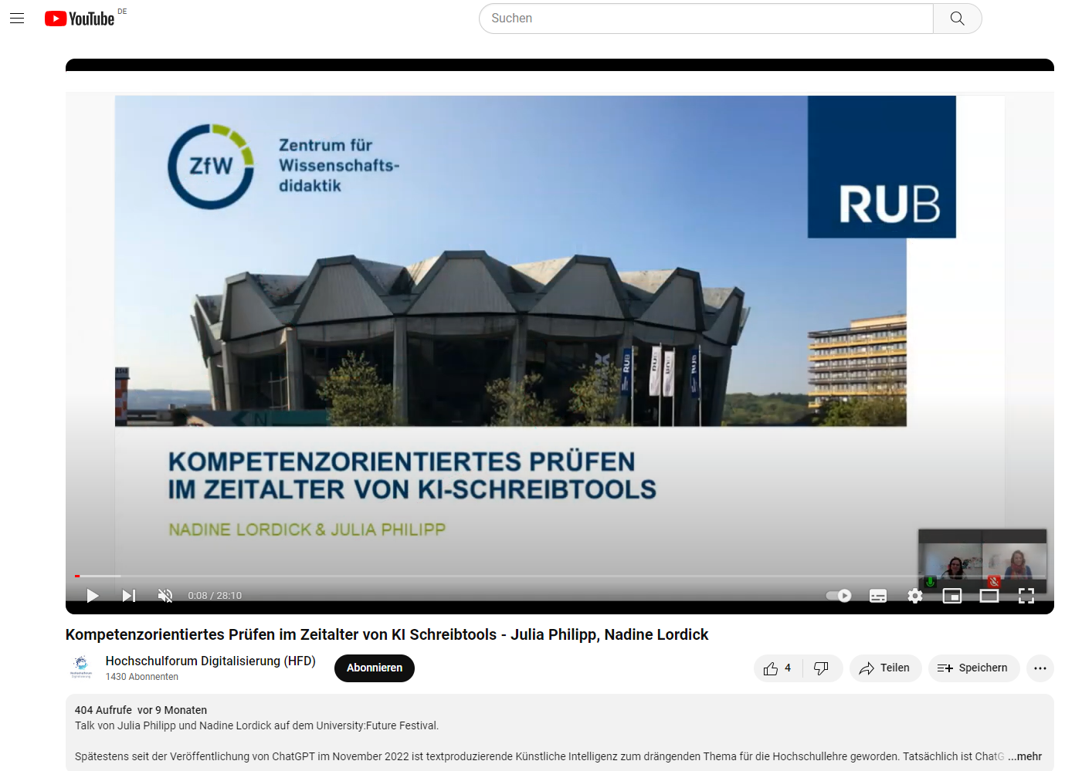The width and height of the screenshot is (1065, 771).
Task: Open the player settings gear
Action: pyautogui.click(x=915, y=596)
